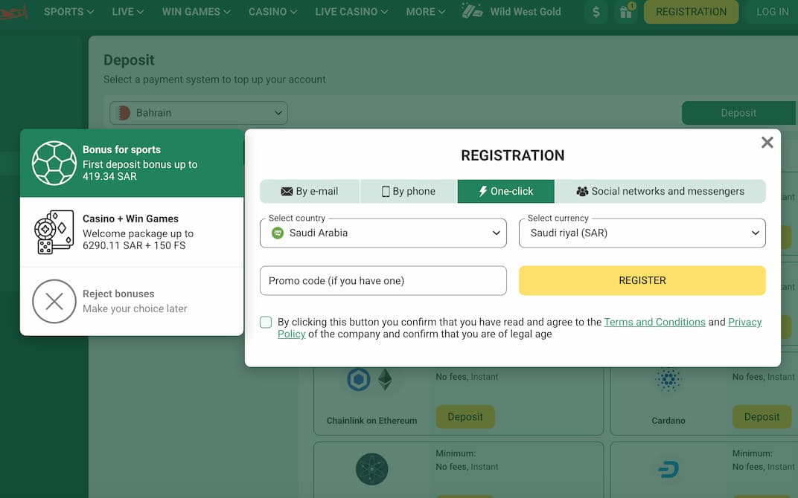Open the Select currency dropdown
The height and width of the screenshot is (498, 798).
(x=642, y=233)
